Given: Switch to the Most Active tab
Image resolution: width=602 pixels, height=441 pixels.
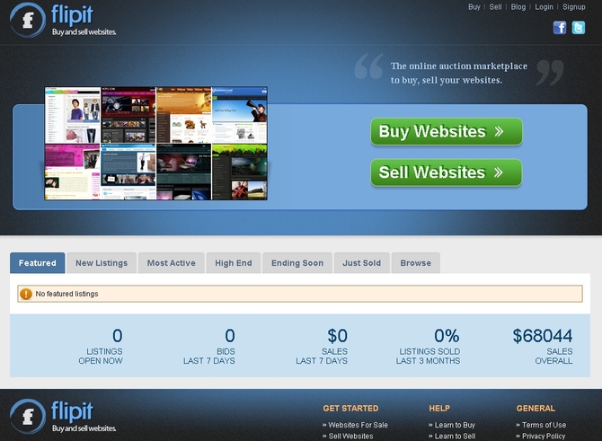Looking at the screenshot, I should [x=172, y=263].
